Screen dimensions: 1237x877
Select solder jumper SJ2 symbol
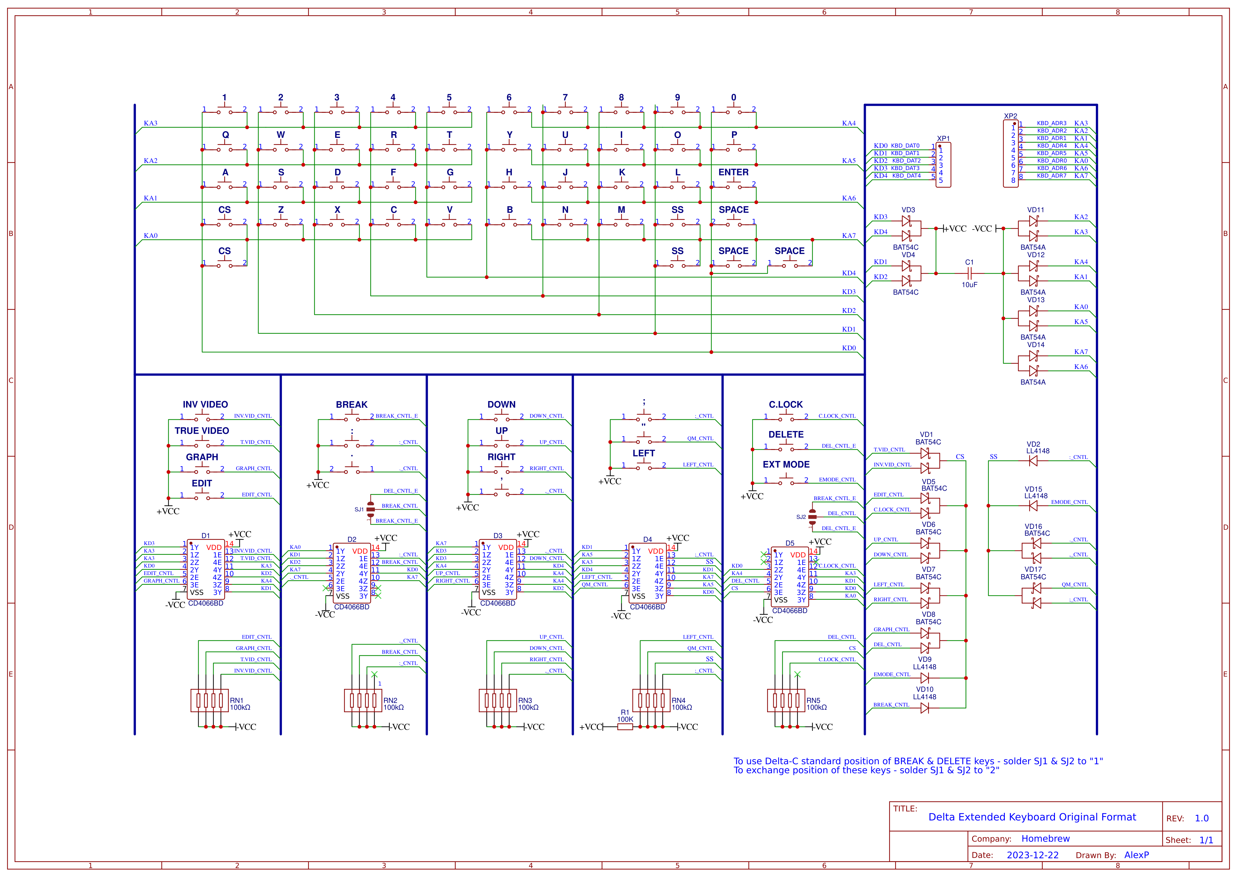(812, 517)
